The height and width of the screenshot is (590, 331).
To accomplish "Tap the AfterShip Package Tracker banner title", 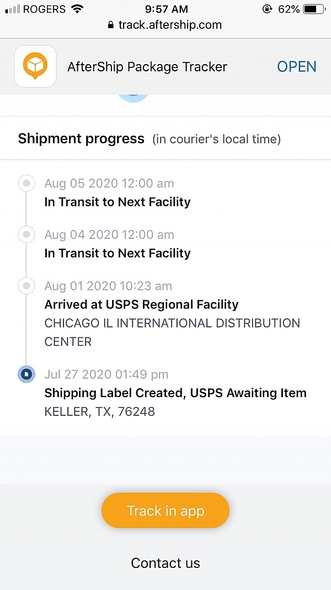I will [147, 67].
